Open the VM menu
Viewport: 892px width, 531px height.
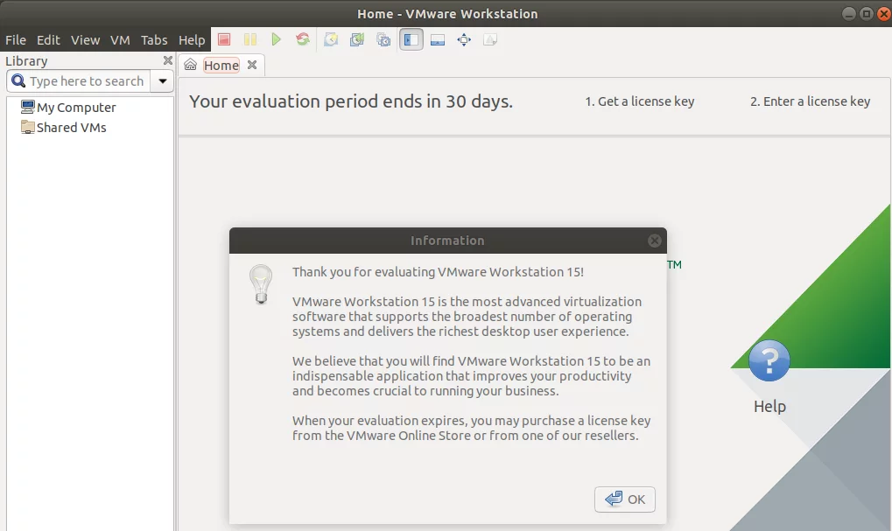120,40
